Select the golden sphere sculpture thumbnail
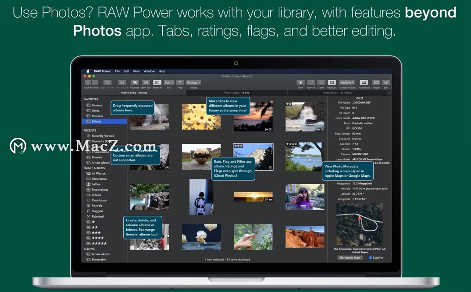This screenshot has width=471, height=292. click(201, 157)
